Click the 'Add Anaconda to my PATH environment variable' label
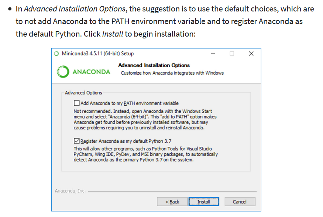Image resolution: width=323 pixels, height=217 pixels. tap(130, 103)
